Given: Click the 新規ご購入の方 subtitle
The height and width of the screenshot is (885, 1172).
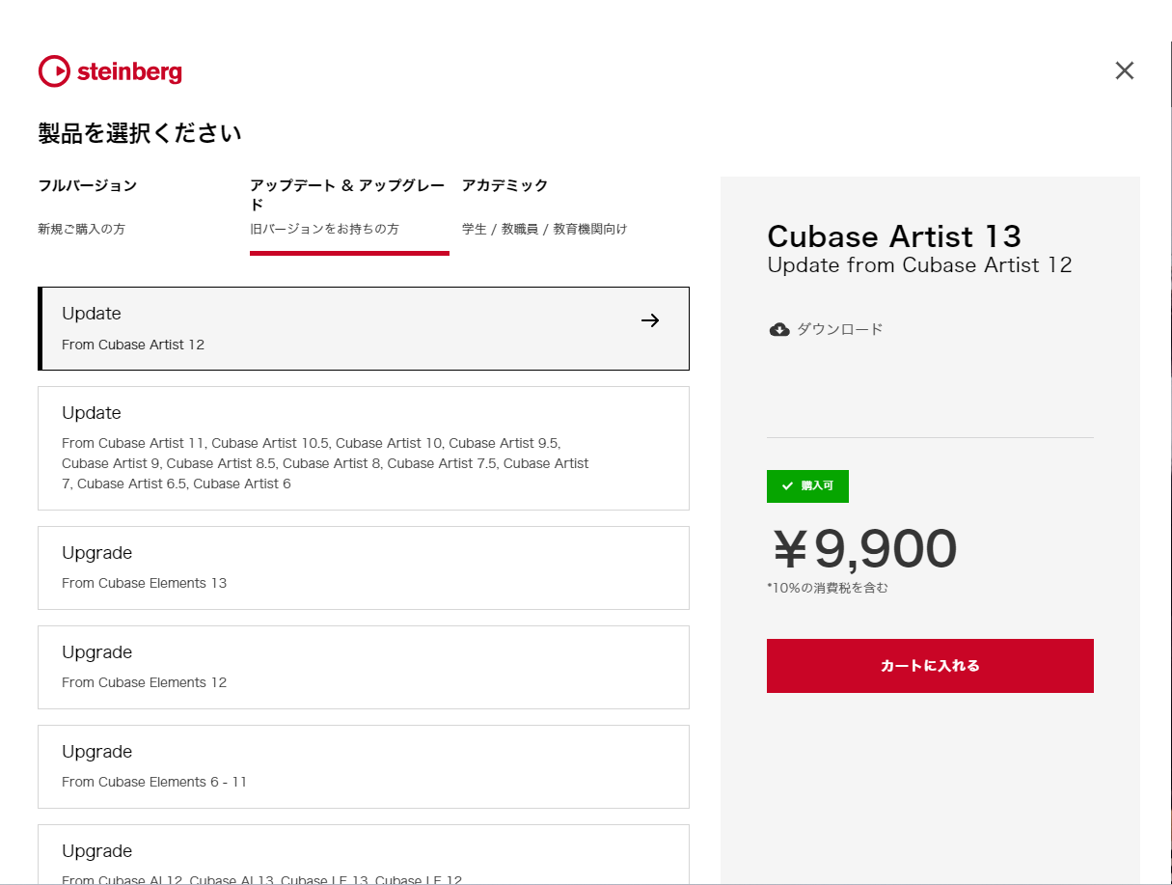Looking at the screenshot, I should tap(81, 229).
